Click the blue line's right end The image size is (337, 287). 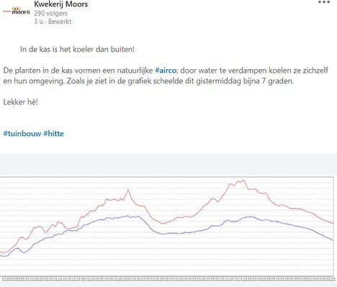(x=333, y=240)
